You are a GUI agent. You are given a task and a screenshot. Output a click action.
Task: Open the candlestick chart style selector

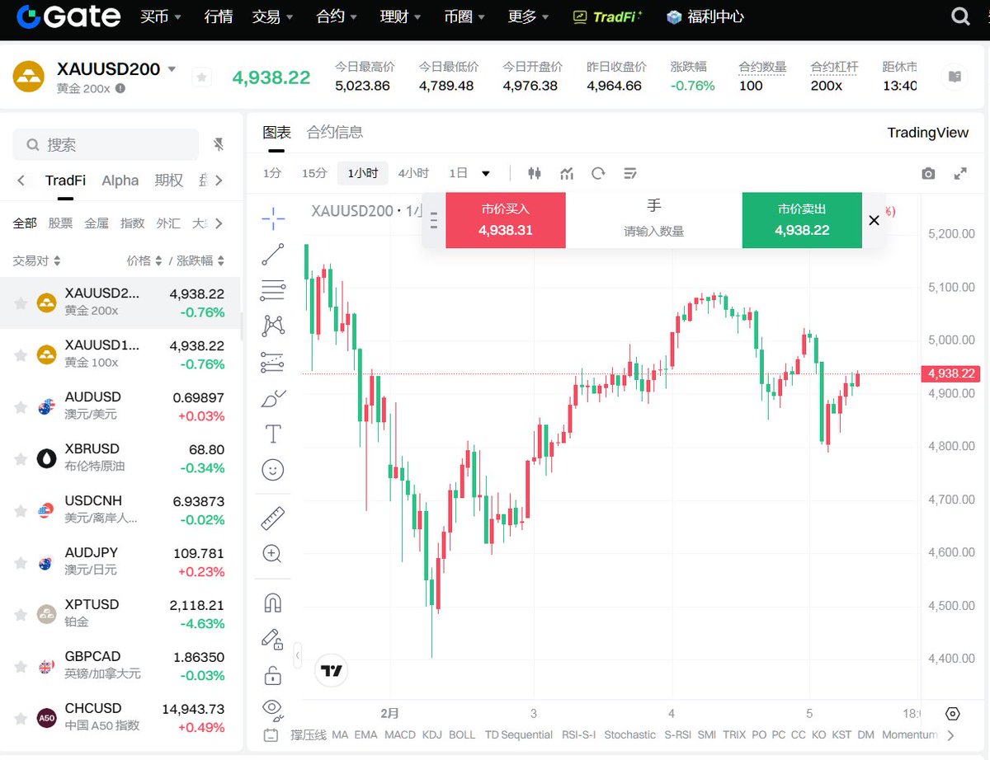(x=535, y=173)
